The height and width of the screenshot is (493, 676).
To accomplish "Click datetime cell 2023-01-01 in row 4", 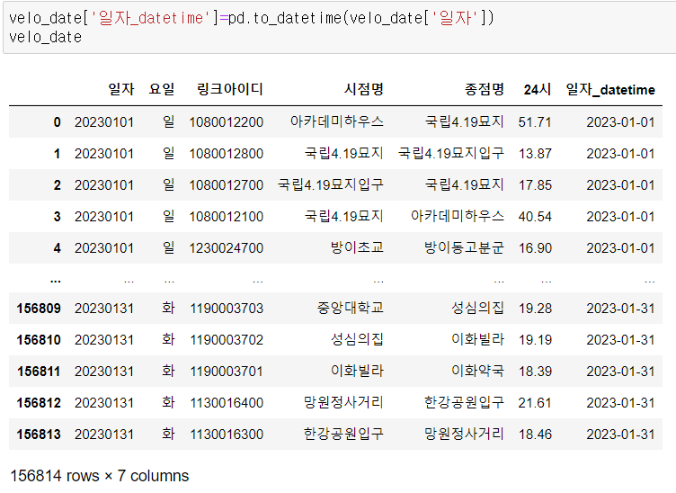I will [621, 248].
